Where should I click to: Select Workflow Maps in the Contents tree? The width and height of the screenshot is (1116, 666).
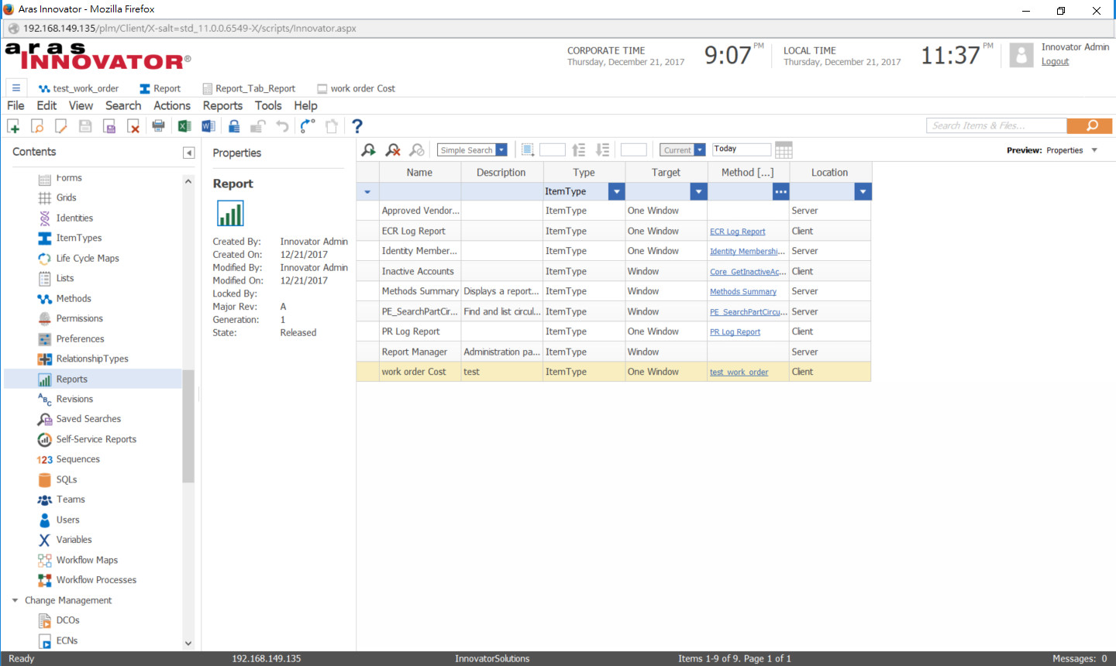pos(87,560)
